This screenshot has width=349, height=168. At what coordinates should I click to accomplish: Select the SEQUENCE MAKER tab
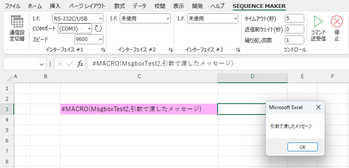pyautogui.click(x=259, y=6)
